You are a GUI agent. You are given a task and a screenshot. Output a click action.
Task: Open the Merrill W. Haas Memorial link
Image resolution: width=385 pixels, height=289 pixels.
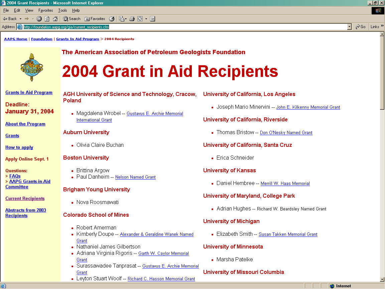285,184
